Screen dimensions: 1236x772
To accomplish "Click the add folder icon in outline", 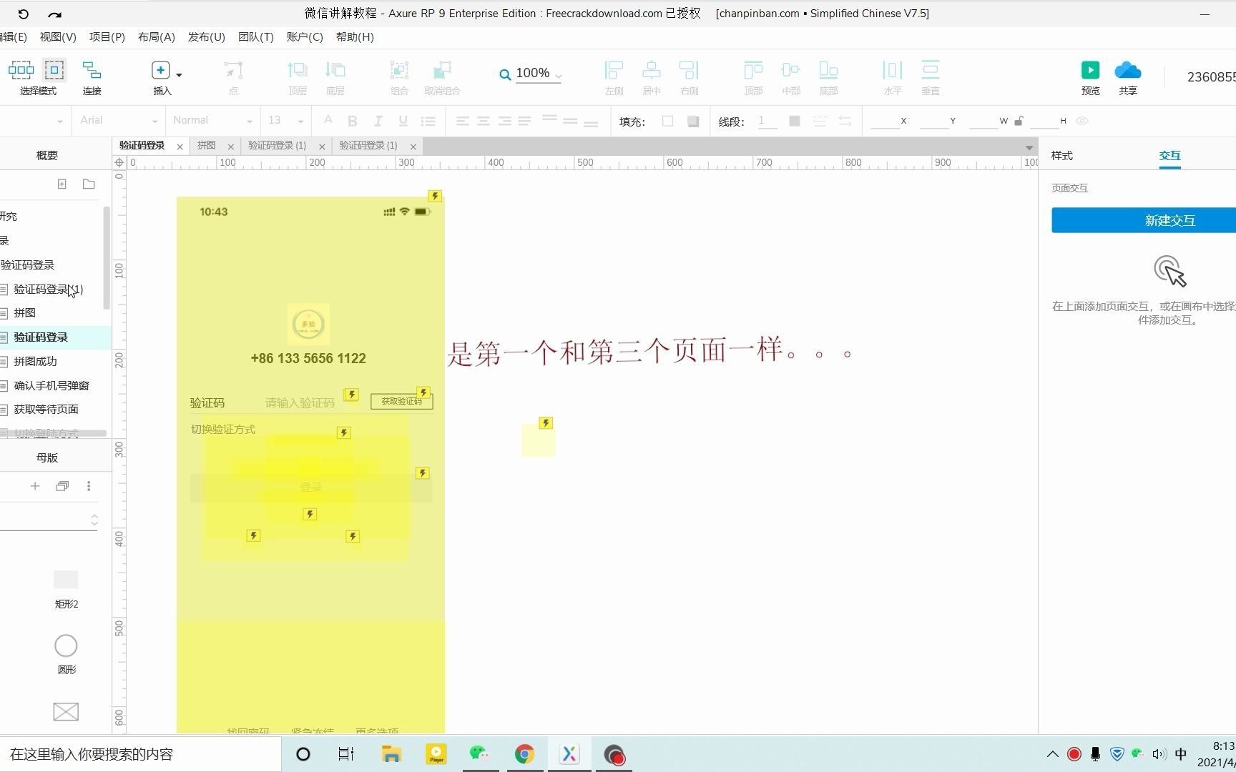I will click(x=89, y=184).
